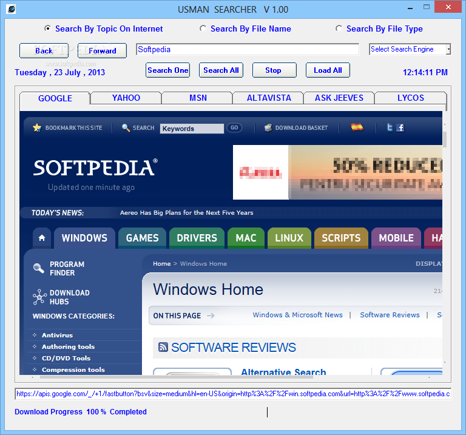
Task: Click the URL status field at bottom
Action: coord(233,394)
